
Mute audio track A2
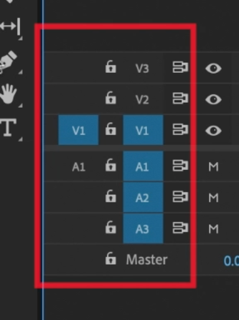pyautogui.click(x=213, y=198)
